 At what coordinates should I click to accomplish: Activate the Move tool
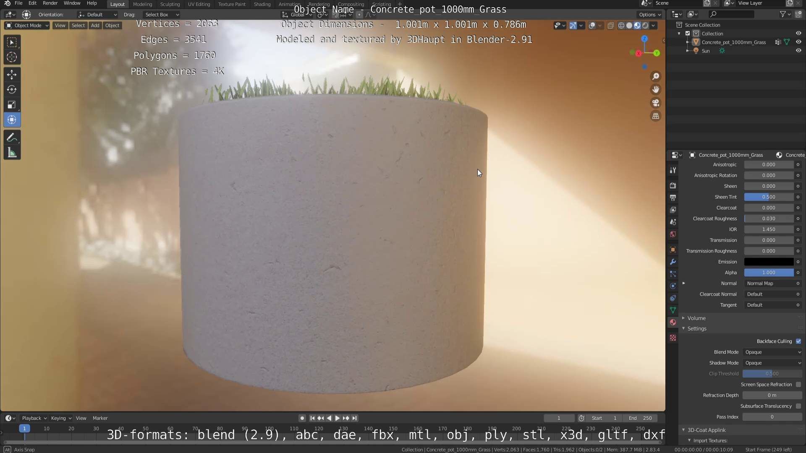[x=12, y=75]
